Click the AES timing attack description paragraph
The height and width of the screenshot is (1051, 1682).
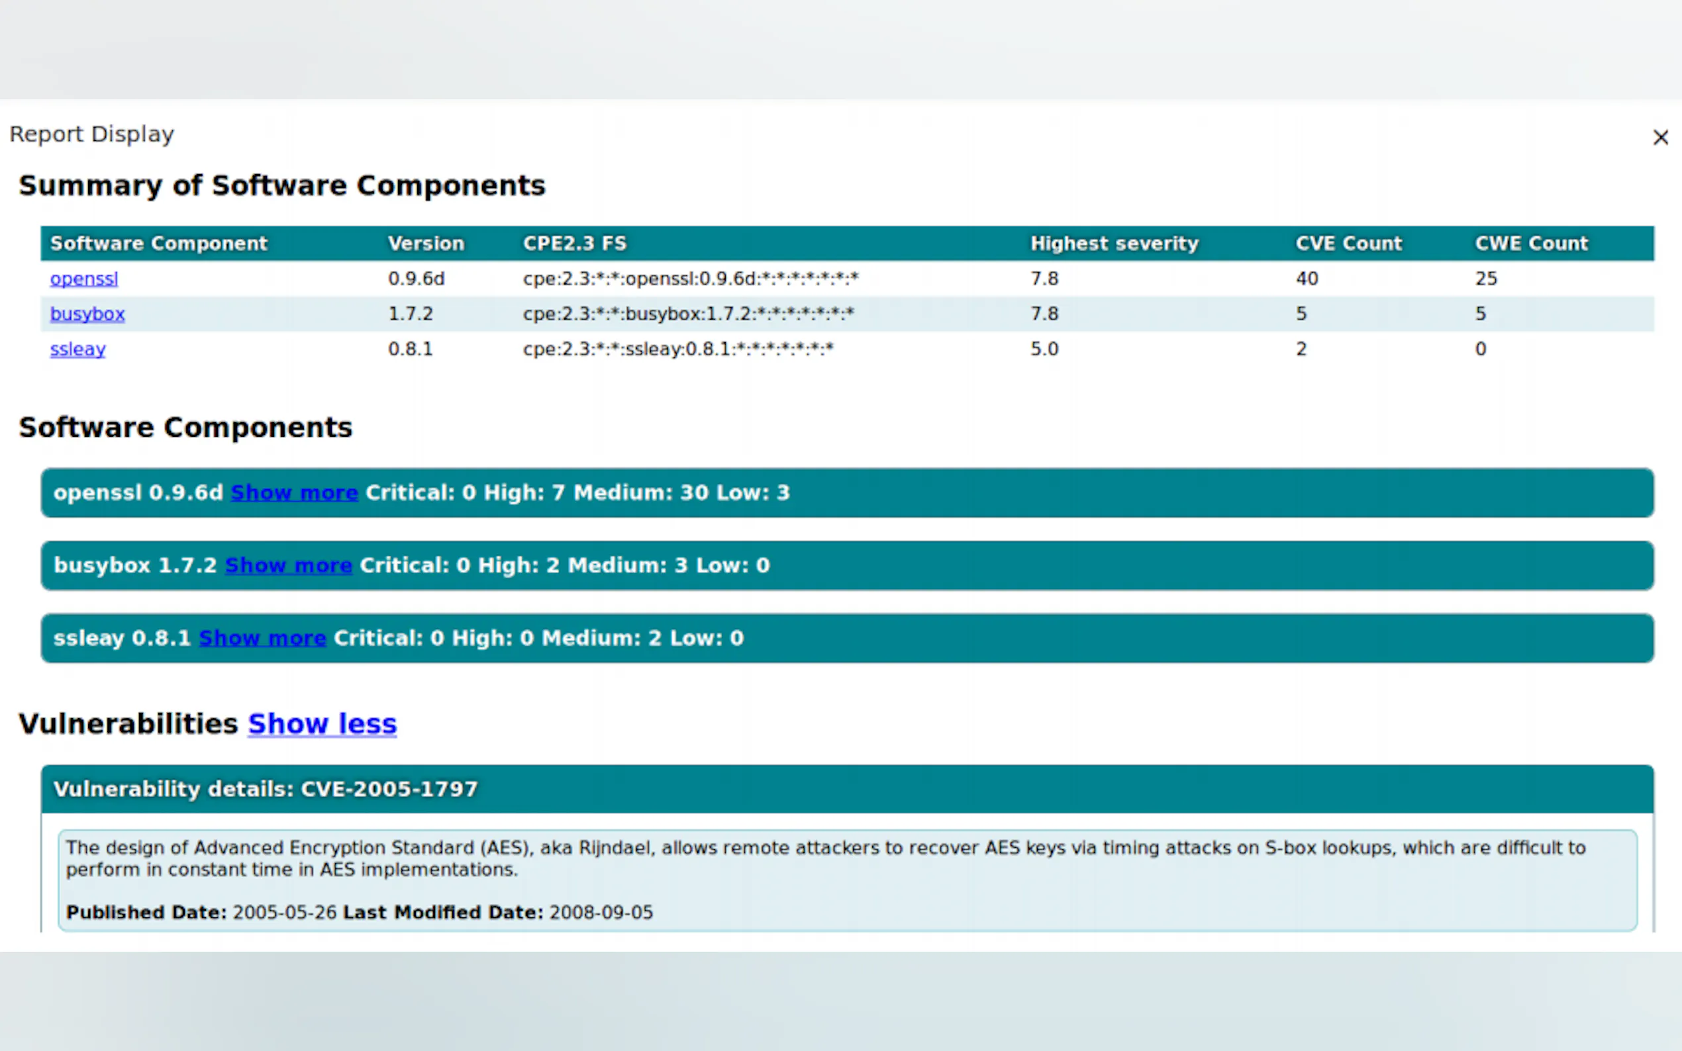click(826, 858)
